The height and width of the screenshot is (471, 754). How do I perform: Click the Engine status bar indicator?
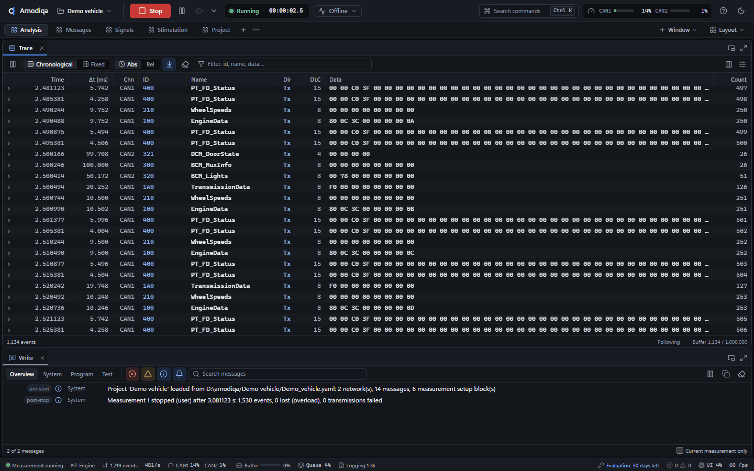pos(83,465)
